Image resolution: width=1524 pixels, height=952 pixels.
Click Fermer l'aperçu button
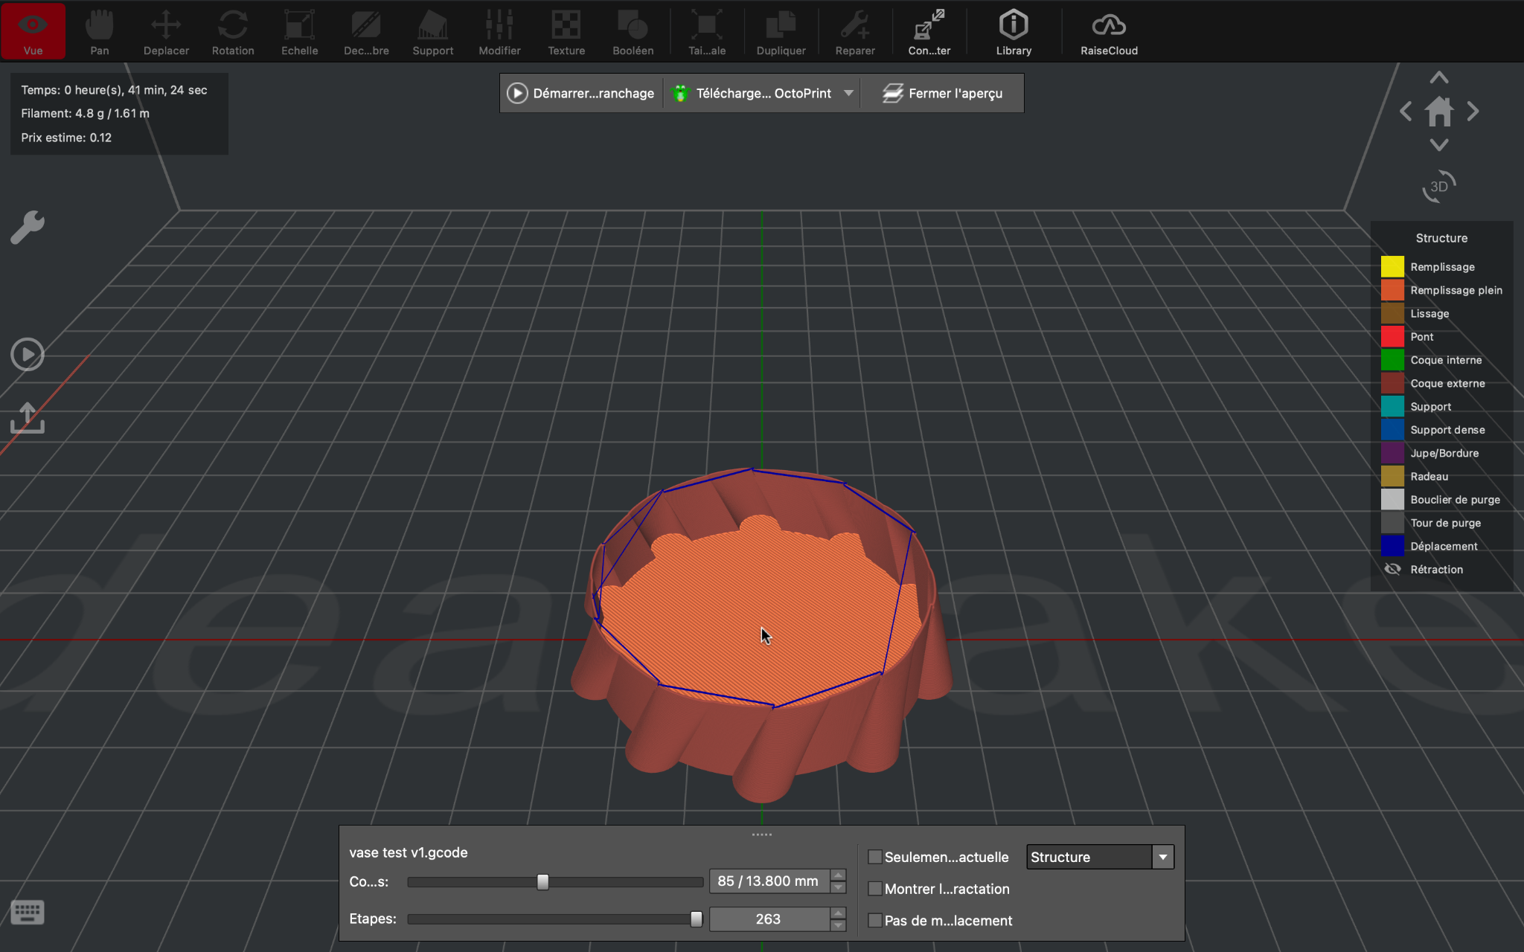point(942,94)
